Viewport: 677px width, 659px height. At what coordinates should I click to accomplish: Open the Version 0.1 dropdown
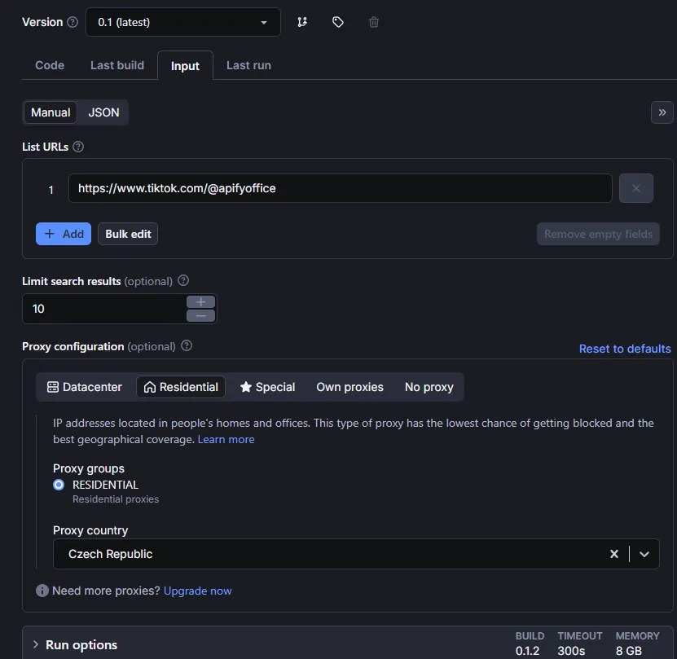click(x=182, y=23)
